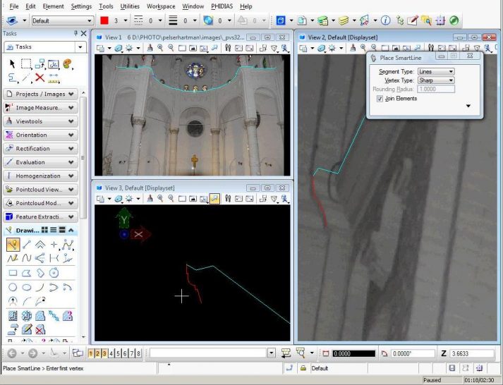Click the Z coordinate input field
The image size is (503, 385).
click(471, 353)
